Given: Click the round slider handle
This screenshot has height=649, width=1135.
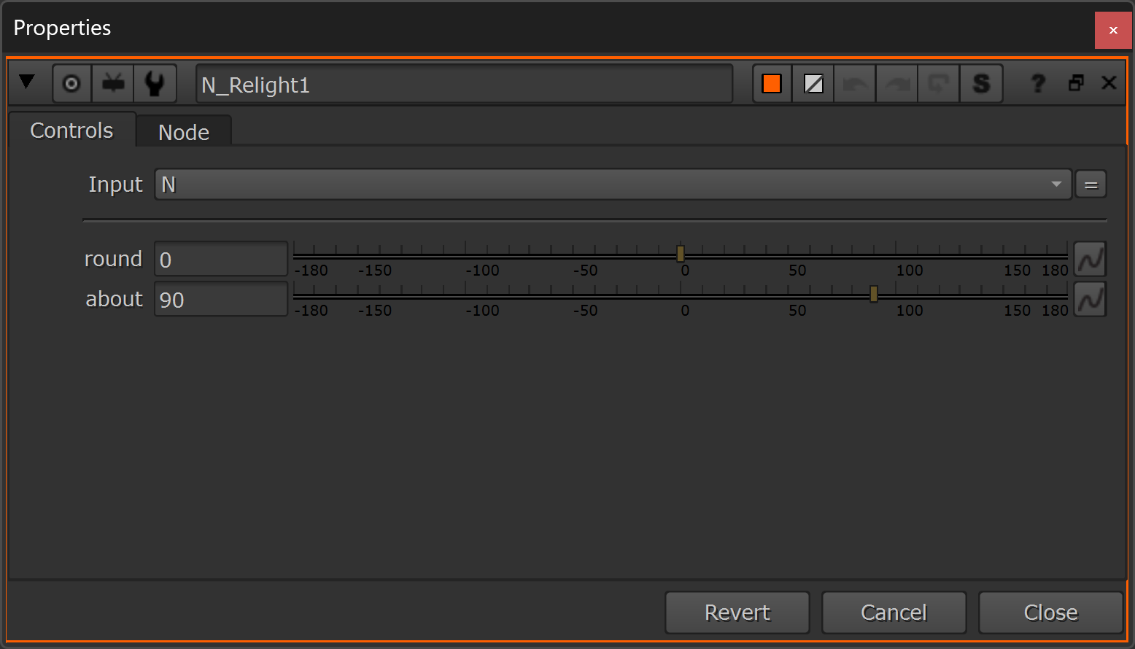Looking at the screenshot, I should click(x=681, y=254).
